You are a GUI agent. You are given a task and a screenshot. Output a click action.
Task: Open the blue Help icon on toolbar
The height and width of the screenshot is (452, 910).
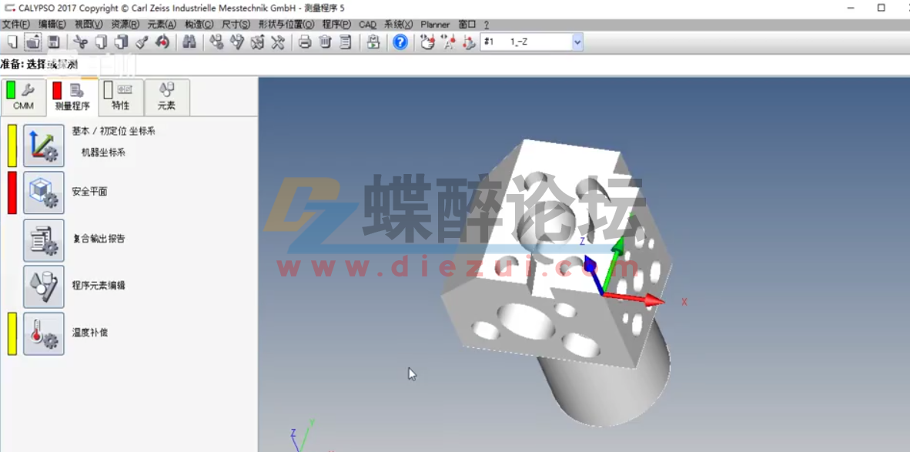[399, 43]
